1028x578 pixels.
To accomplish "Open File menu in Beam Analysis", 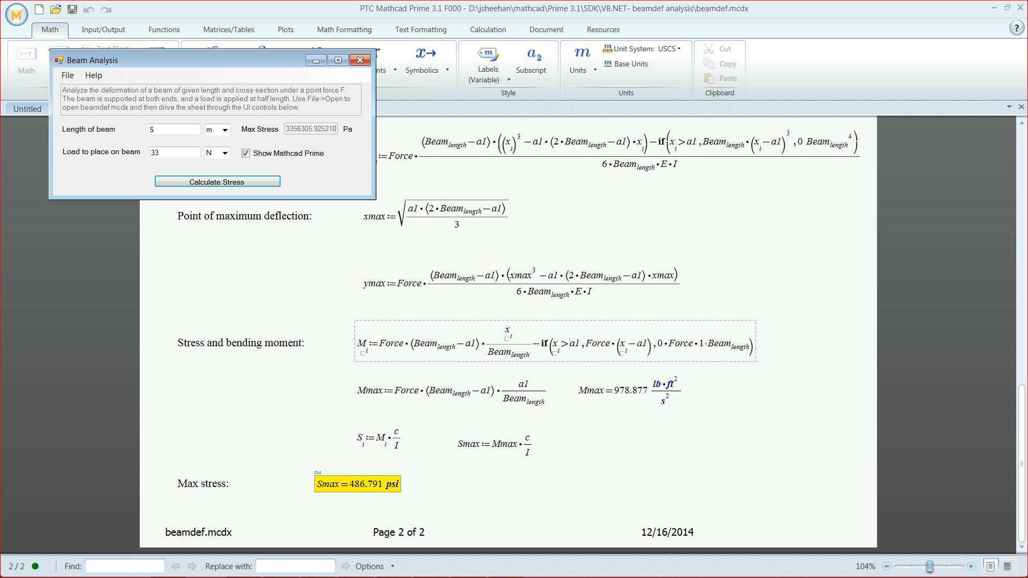I will coord(67,75).
